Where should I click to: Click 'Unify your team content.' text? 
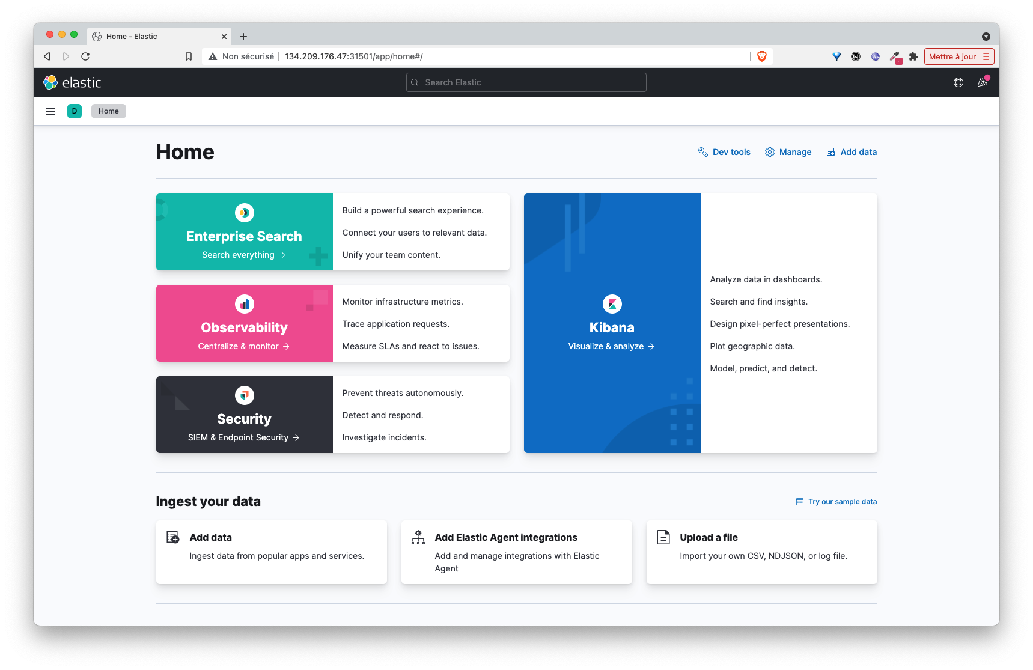[x=391, y=255]
